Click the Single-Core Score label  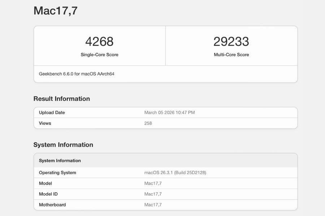pos(100,55)
